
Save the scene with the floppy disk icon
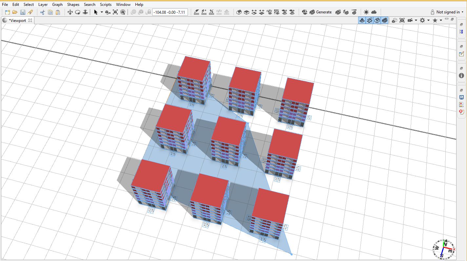(x=23, y=12)
